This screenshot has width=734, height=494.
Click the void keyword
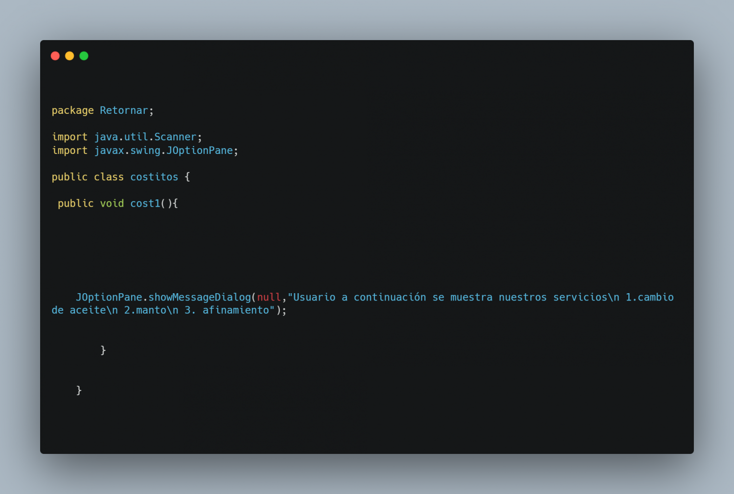coord(112,203)
